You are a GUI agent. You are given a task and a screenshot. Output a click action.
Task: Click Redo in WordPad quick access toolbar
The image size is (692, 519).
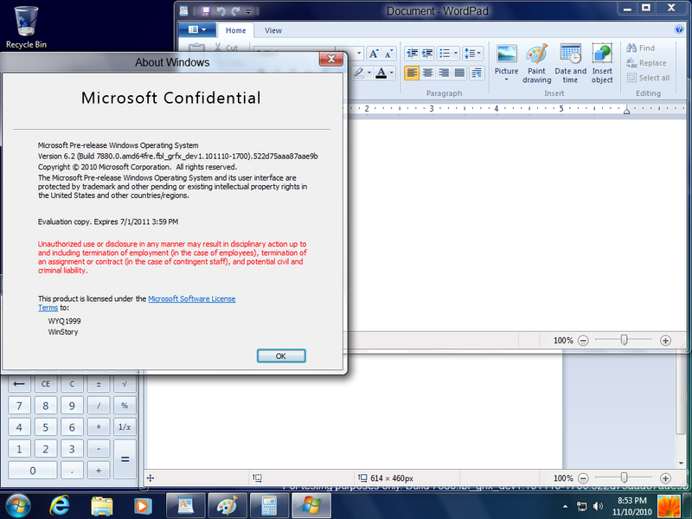235,11
